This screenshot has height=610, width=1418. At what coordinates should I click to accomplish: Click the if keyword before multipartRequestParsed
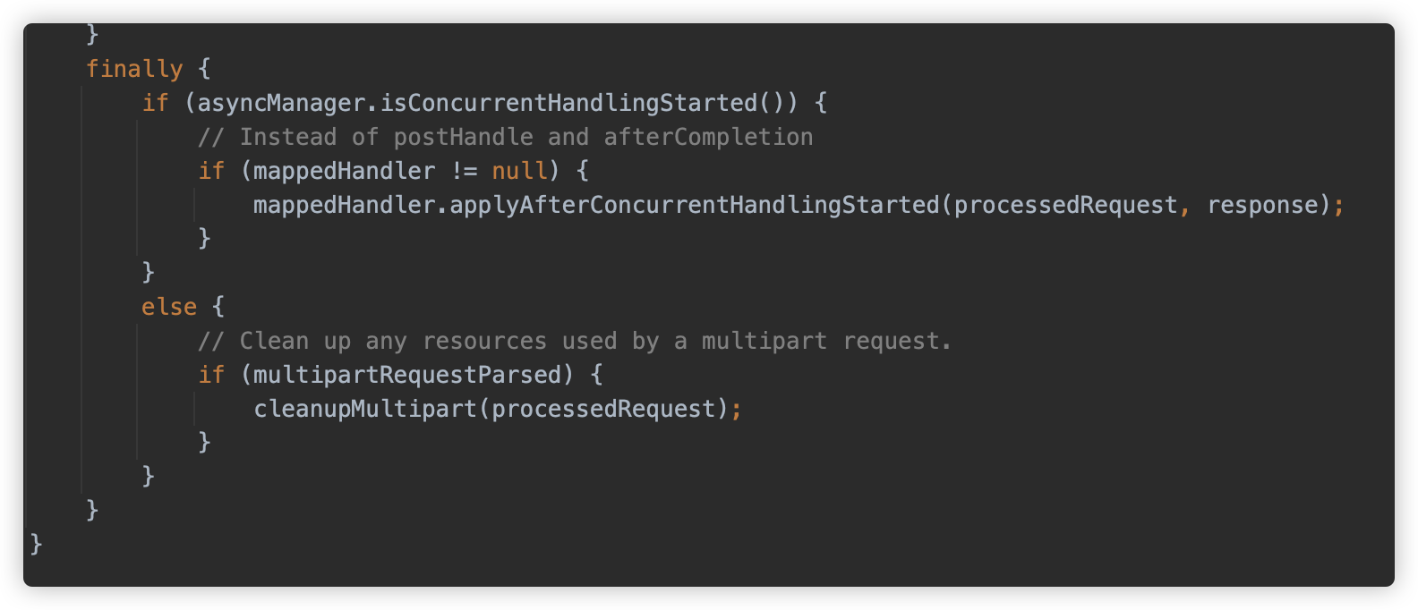211,375
